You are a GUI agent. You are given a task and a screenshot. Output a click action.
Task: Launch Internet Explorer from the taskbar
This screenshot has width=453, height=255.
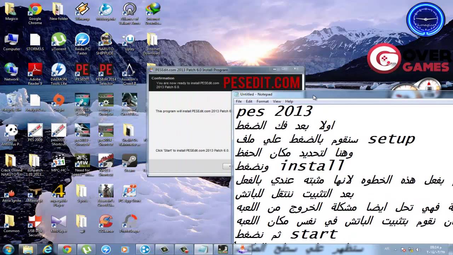tap(47, 249)
